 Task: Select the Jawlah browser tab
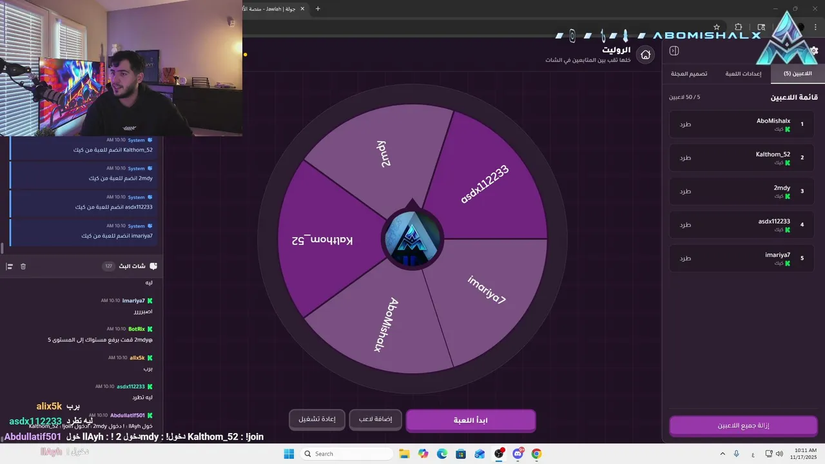(274, 9)
